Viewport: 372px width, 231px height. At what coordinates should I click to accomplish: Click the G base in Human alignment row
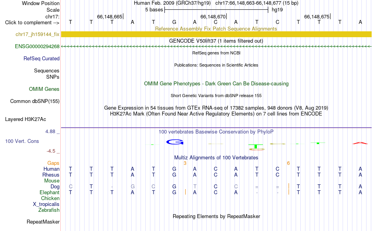174,169
